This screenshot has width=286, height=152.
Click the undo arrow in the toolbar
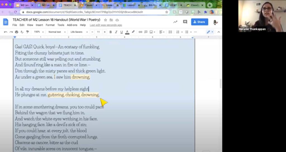(x=6, y=32)
